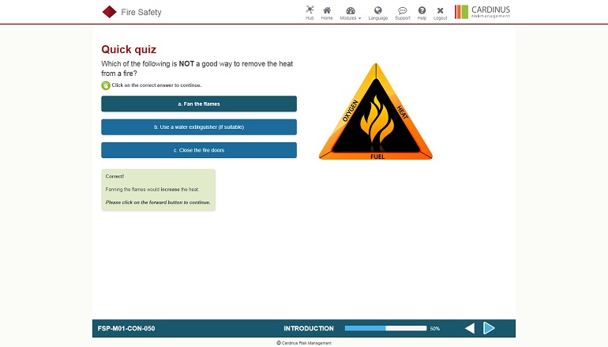The height and width of the screenshot is (347, 608).
Task: Click 'Fanning the flames would increase the heat.'
Action: 152,190
